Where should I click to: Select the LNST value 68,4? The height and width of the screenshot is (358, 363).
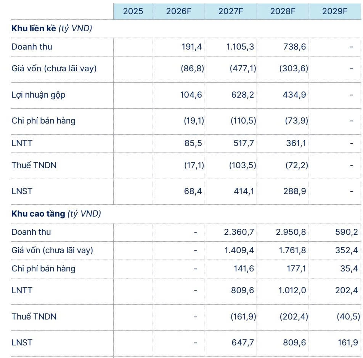193,191
